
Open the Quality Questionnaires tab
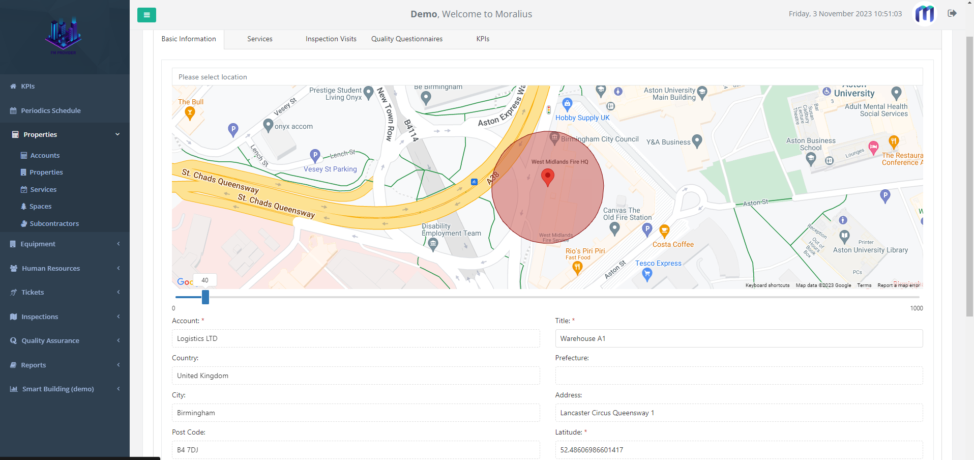(x=407, y=39)
